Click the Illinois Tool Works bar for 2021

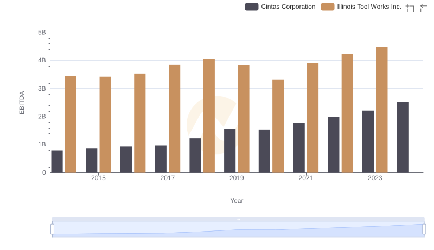coord(312,118)
